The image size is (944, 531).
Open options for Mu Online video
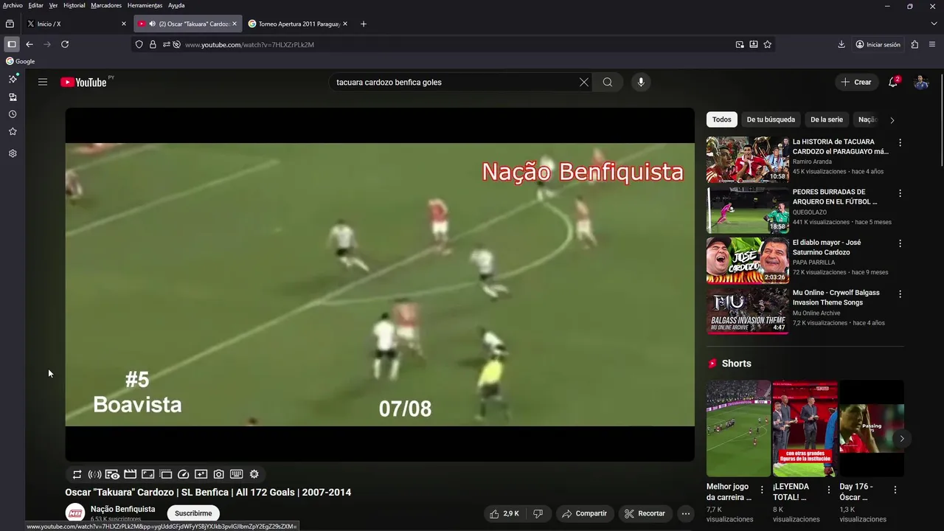[x=900, y=294]
